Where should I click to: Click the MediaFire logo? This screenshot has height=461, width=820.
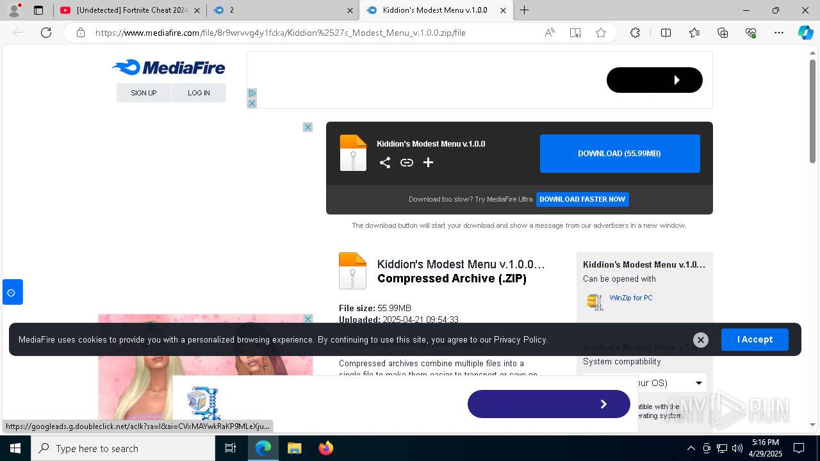(x=168, y=67)
